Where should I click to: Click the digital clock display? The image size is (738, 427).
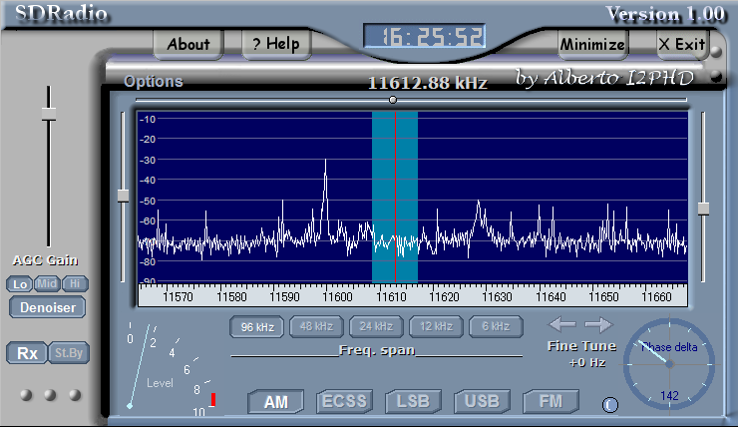(425, 38)
